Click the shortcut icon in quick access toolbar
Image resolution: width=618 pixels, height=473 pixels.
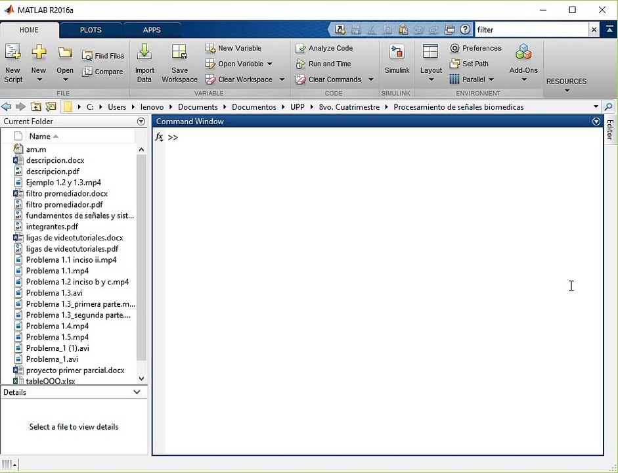(340, 30)
